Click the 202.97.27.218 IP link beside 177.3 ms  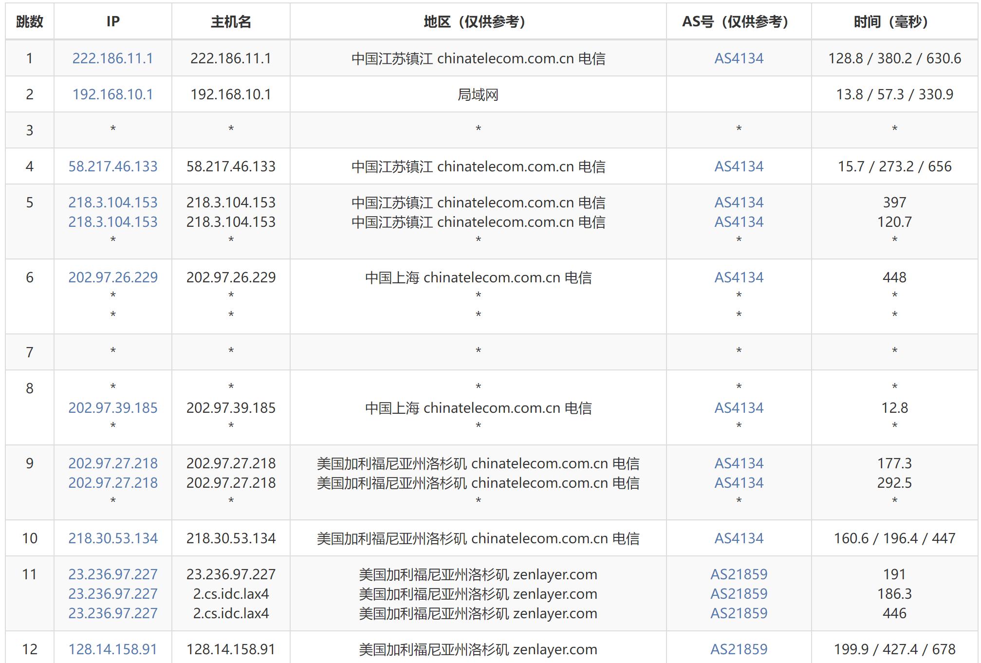112,463
